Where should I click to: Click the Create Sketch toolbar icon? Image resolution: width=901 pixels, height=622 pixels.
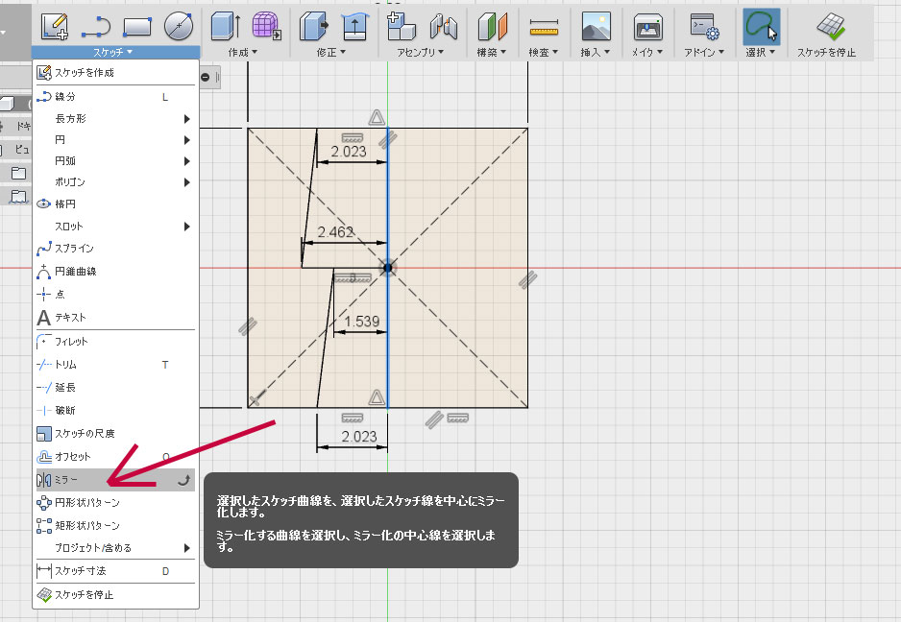click(56, 26)
